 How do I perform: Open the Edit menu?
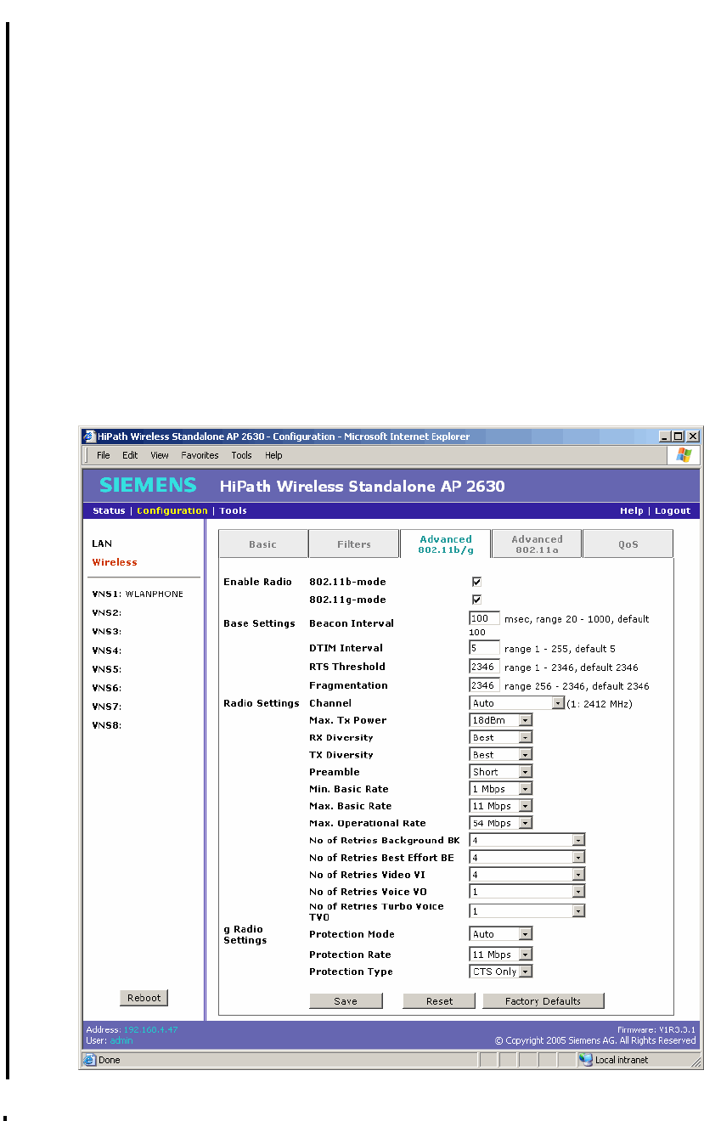[129, 455]
